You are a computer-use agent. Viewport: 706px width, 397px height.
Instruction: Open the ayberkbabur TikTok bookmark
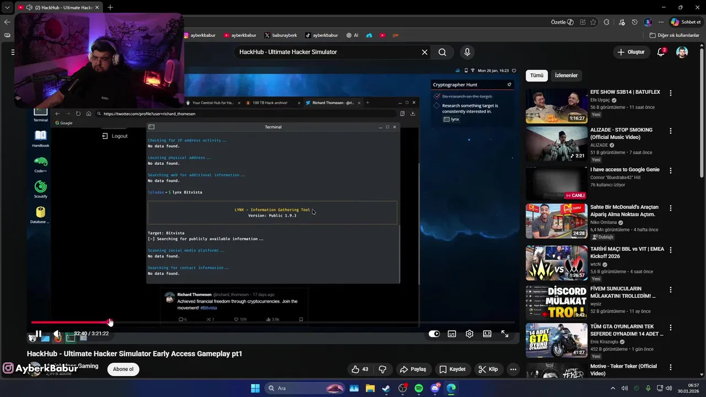pos(322,35)
